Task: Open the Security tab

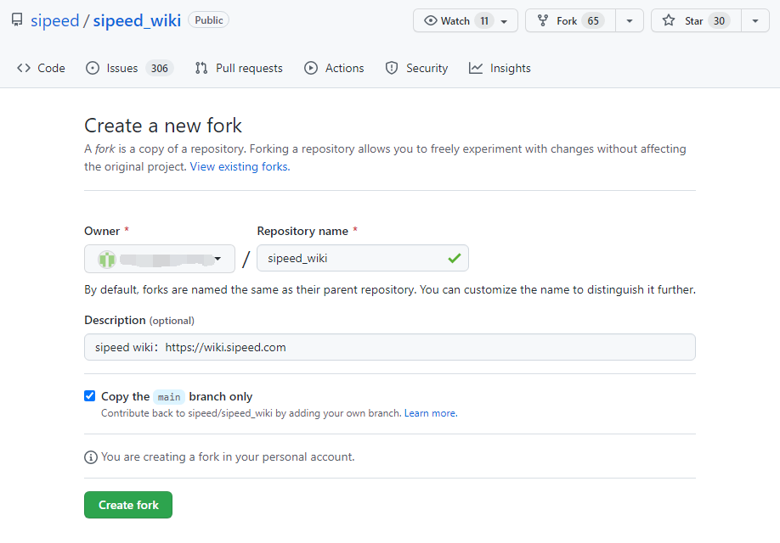Action: [x=416, y=68]
